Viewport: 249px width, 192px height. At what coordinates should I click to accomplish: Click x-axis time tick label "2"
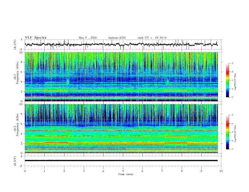click(x=64, y=171)
